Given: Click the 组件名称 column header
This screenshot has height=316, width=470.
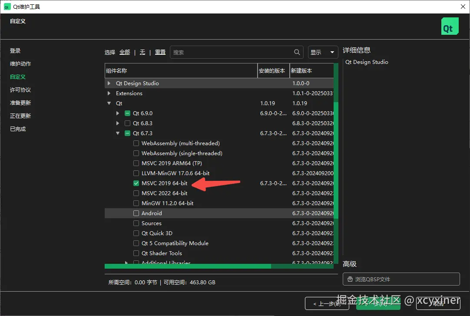Looking at the screenshot, I should pyautogui.click(x=181, y=71).
